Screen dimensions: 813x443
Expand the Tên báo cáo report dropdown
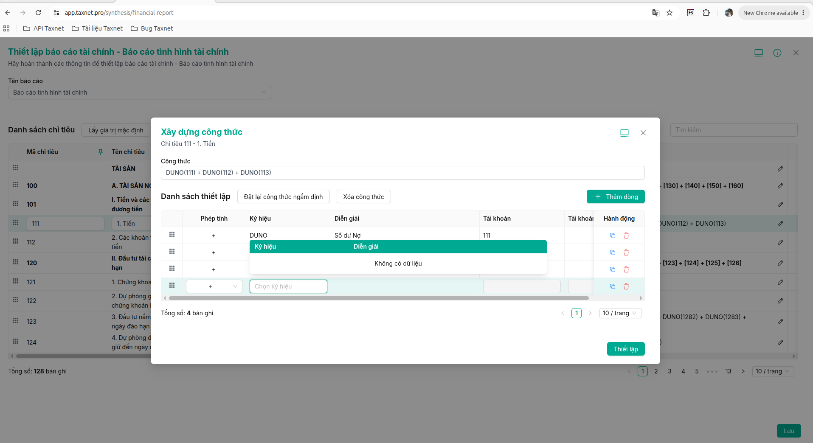(140, 93)
